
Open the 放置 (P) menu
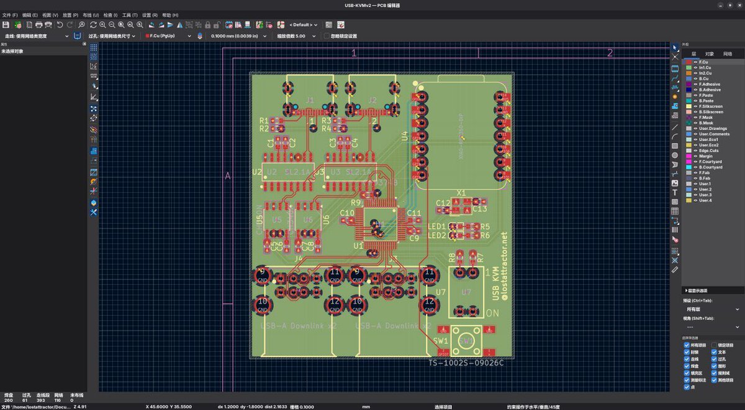click(70, 14)
